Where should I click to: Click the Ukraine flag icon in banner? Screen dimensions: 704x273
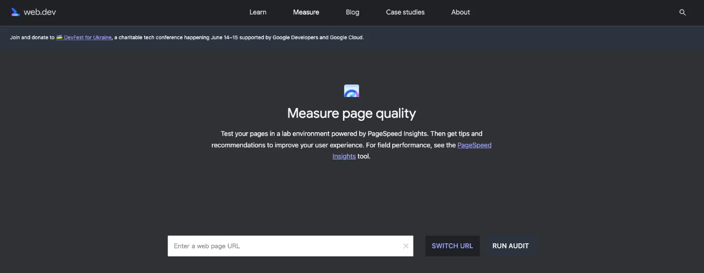pyautogui.click(x=59, y=38)
